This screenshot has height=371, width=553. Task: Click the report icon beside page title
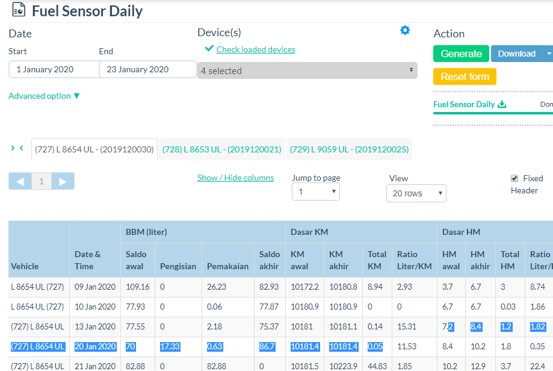pyautogui.click(x=19, y=10)
